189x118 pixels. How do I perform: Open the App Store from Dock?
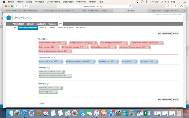coord(111,113)
